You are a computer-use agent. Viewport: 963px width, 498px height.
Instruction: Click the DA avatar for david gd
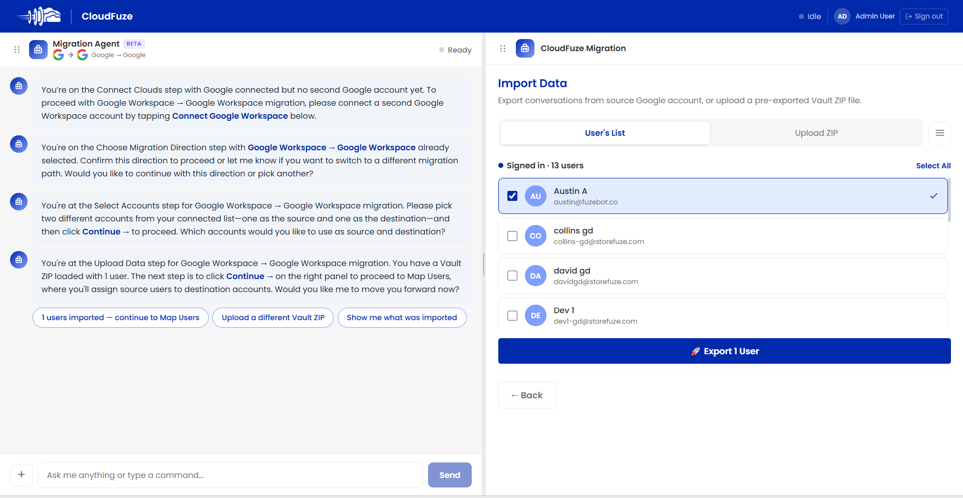point(535,276)
